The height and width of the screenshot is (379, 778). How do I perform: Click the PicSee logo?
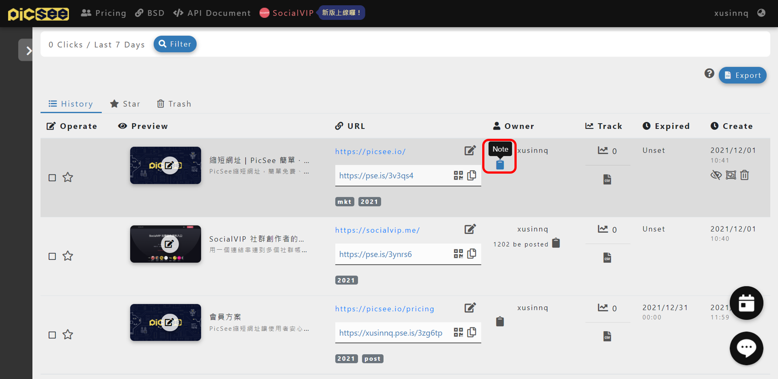(x=38, y=13)
